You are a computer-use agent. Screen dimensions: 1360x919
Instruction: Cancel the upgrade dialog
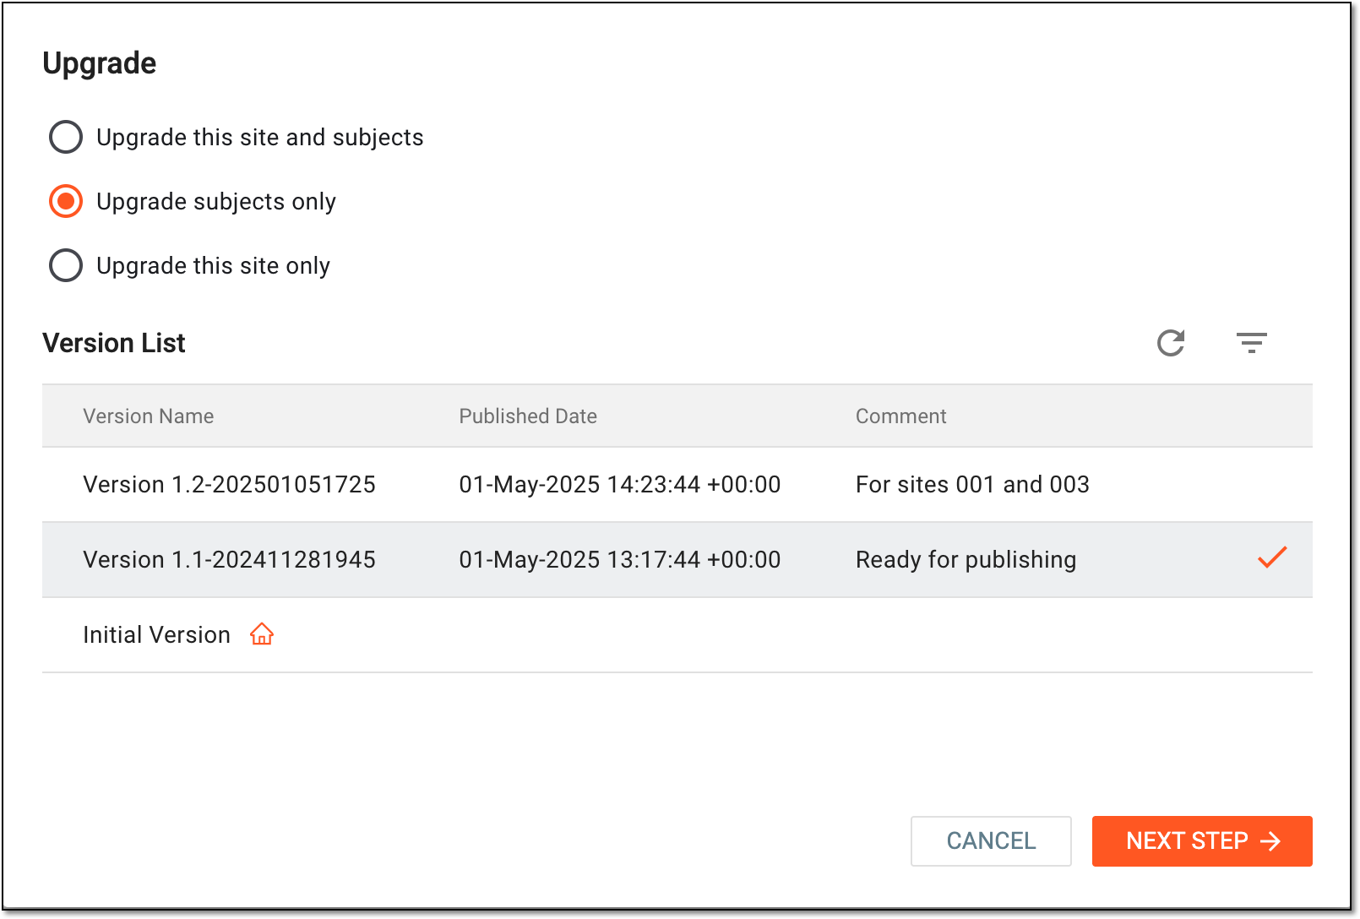tap(991, 840)
